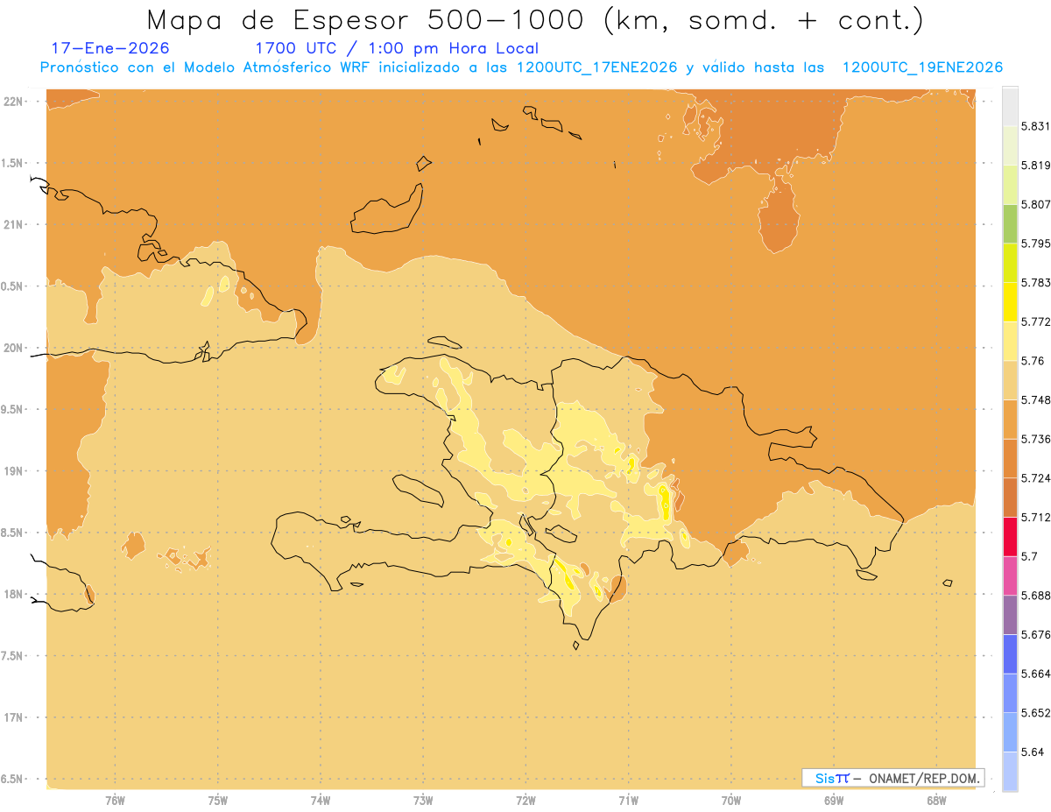Click the colorbar value "5.7"
The image size is (1051, 812).
pyautogui.click(x=1029, y=556)
